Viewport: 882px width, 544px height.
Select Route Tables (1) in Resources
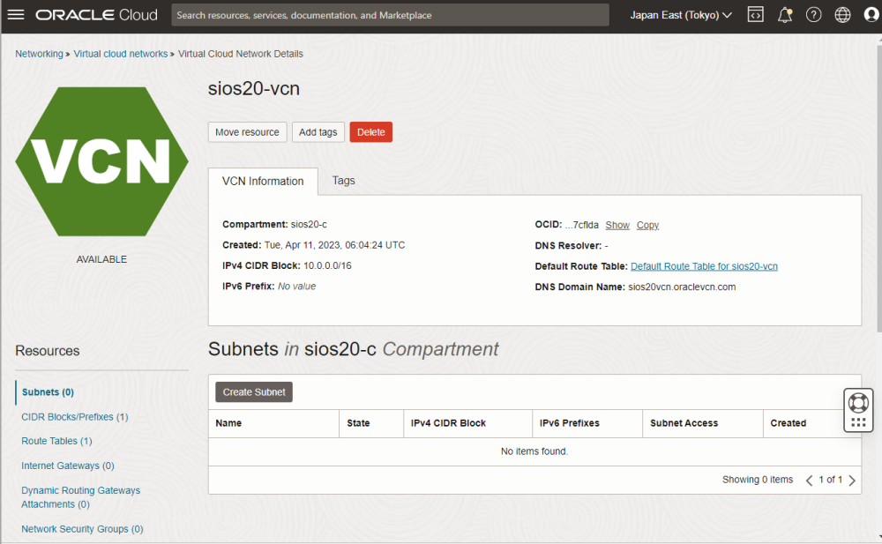point(56,441)
